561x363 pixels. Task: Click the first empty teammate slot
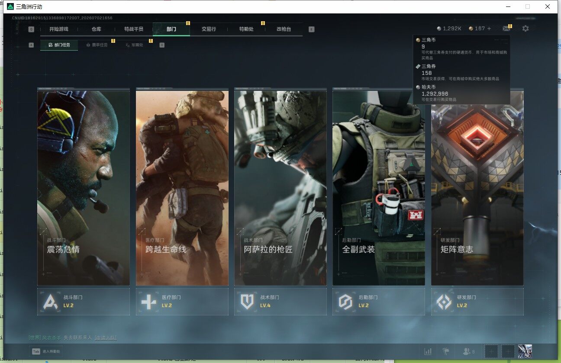pos(491,351)
